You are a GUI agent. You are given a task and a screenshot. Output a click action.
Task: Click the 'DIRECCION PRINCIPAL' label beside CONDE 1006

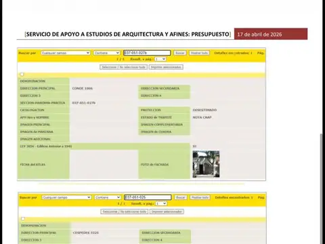click(37, 88)
